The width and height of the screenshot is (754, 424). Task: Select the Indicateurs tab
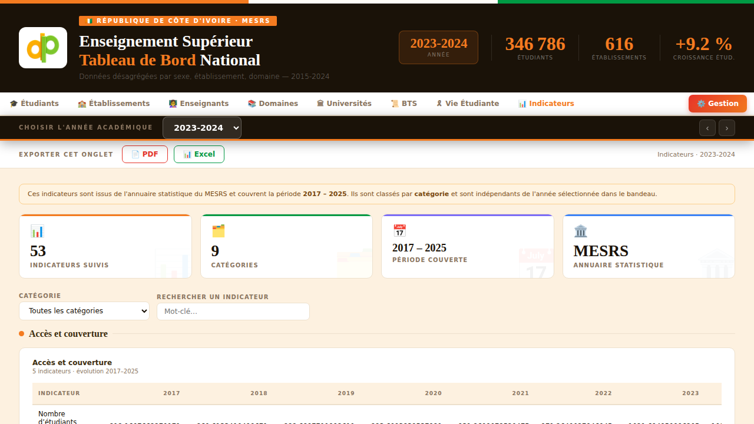click(545, 104)
